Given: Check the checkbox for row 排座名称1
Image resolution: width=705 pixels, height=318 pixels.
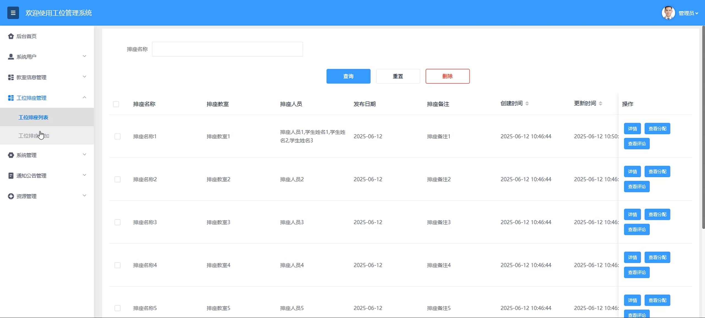Looking at the screenshot, I should pyautogui.click(x=117, y=136).
